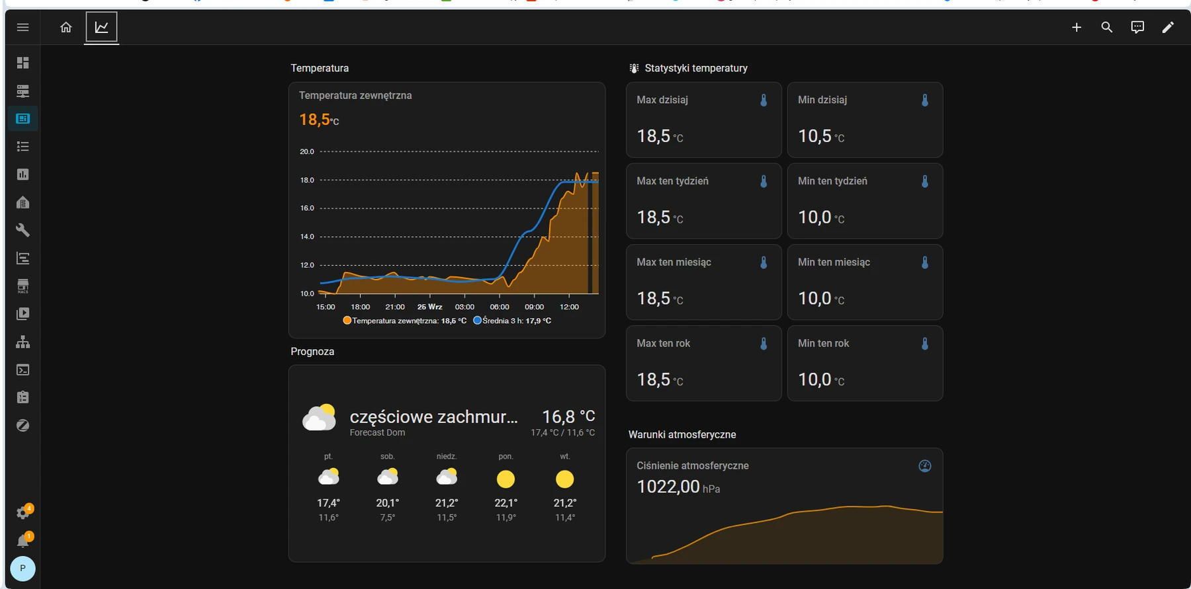Open the bar chart icon in sidebar
Viewport: 1191px width, 589px height.
[x=22, y=175]
